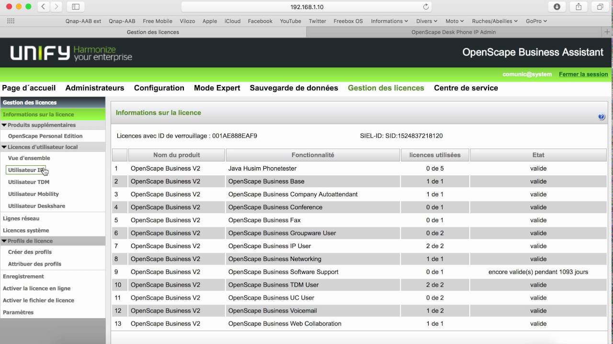Click the Unify logo

click(x=71, y=53)
